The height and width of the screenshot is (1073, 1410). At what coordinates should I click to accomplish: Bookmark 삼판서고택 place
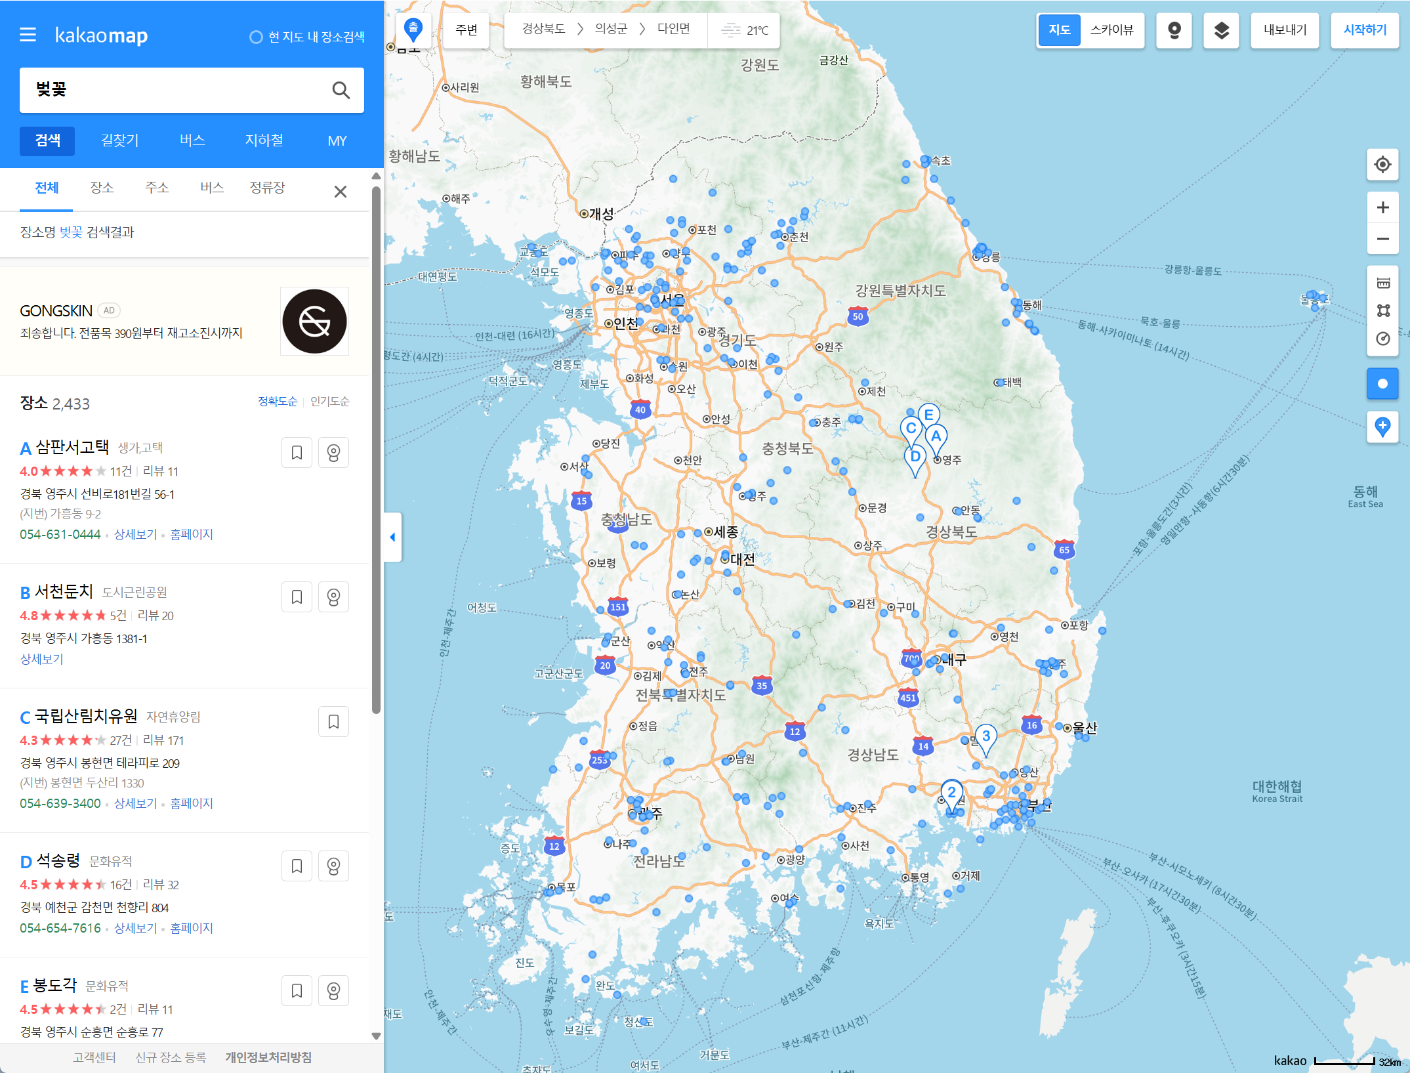click(x=297, y=453)
